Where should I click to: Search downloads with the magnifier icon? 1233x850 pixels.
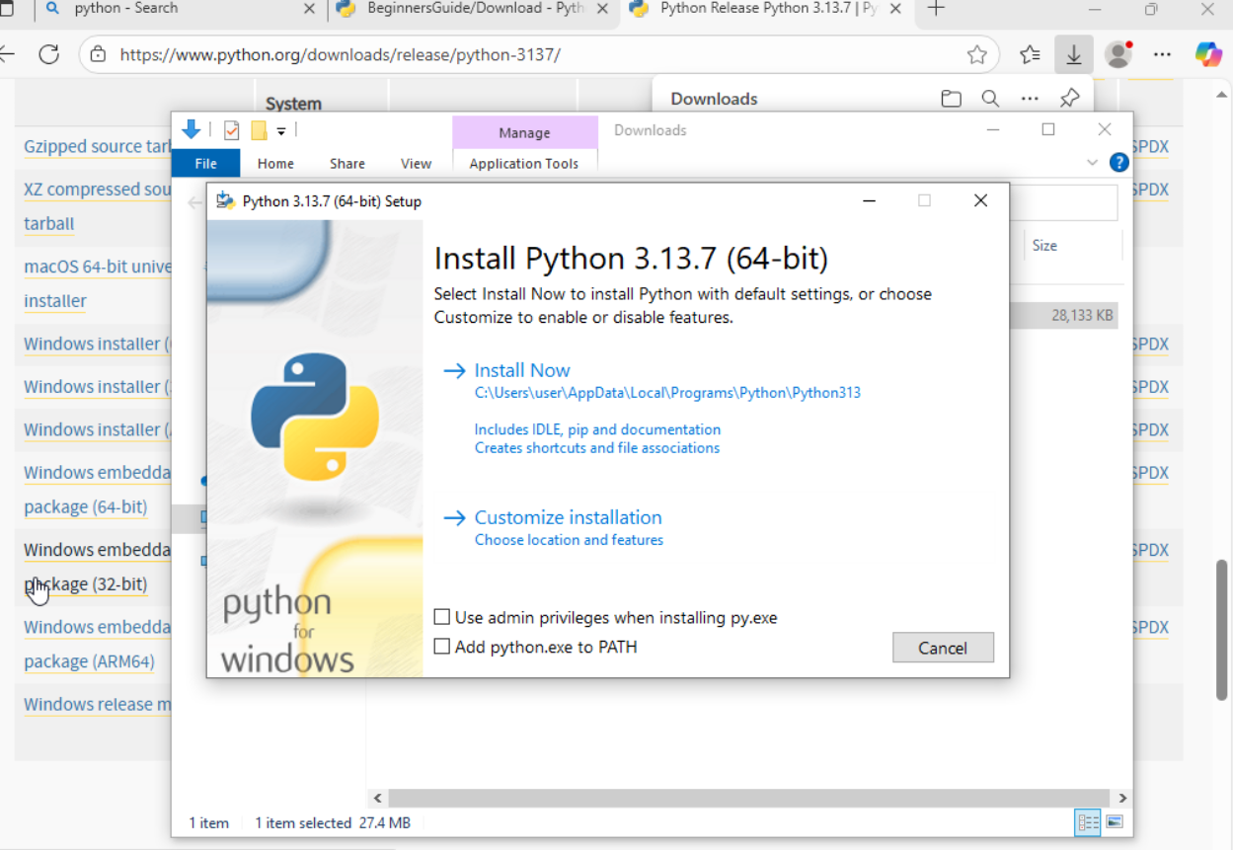pyautogui.click(x=990, y=98)
